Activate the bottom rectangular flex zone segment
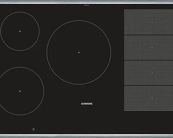Screen dimensions: 173x138 pyautogui.click(x=149, y=98)
